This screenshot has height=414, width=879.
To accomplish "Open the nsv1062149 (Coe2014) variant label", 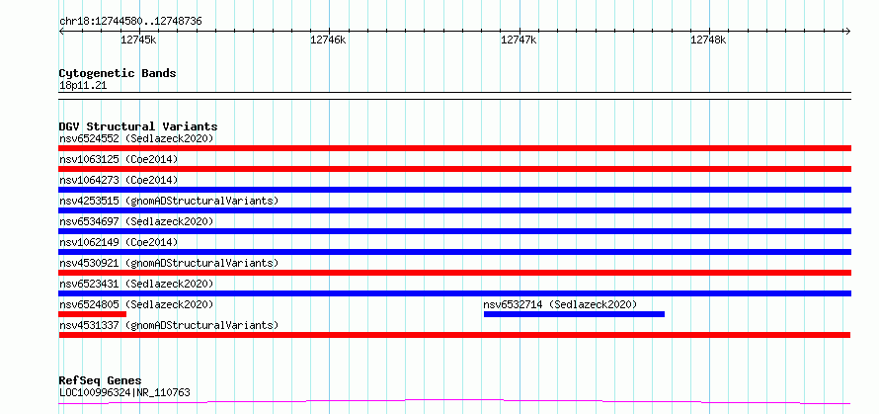I will pyautogui.click(x=119, y=242).
